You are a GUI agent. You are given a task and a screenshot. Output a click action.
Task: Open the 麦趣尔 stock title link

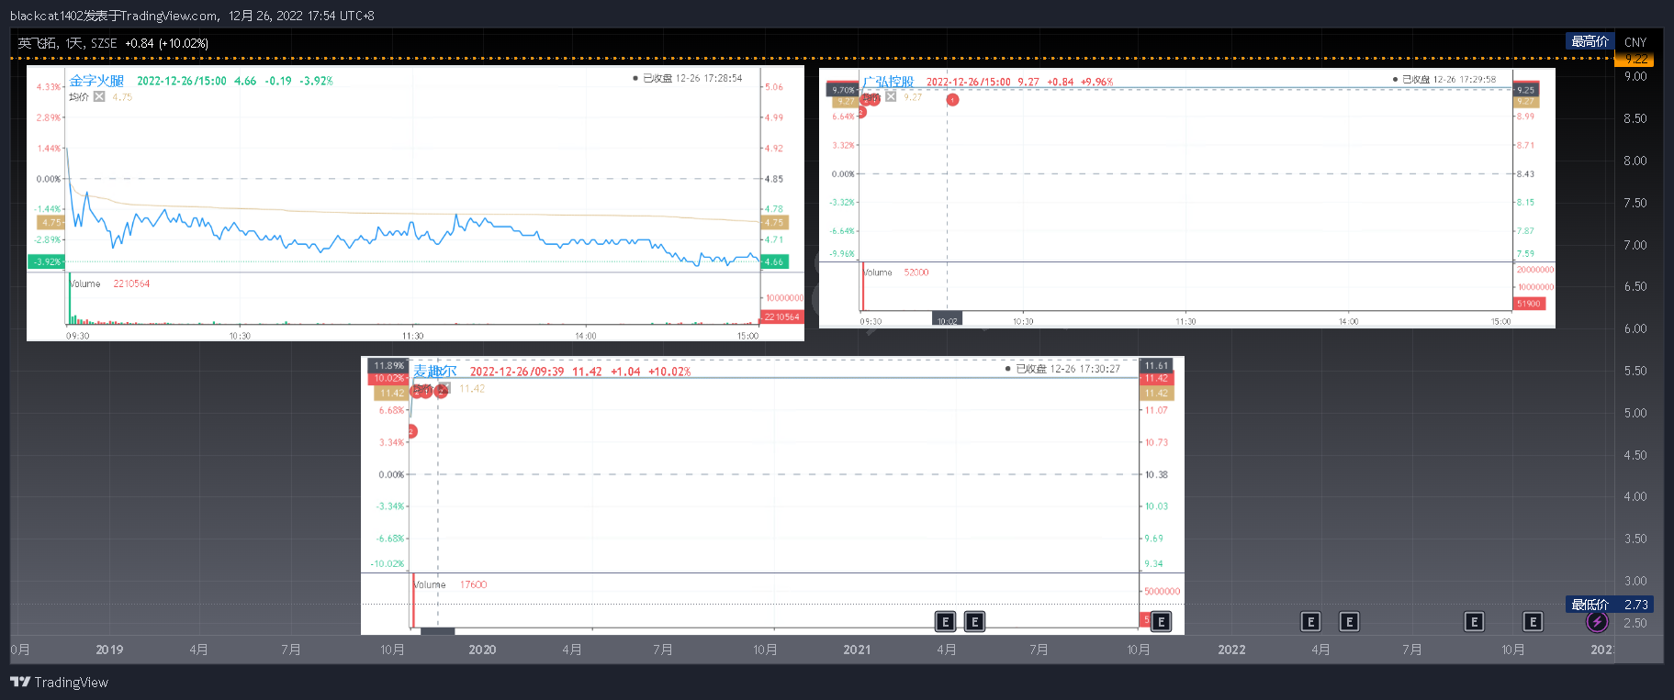coord(434,371)
